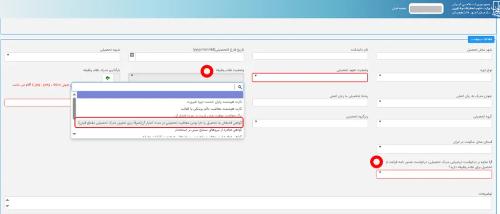Select the highlighted blank option in list
Viewport: 500px width, 214px height.
pos(160,94)
